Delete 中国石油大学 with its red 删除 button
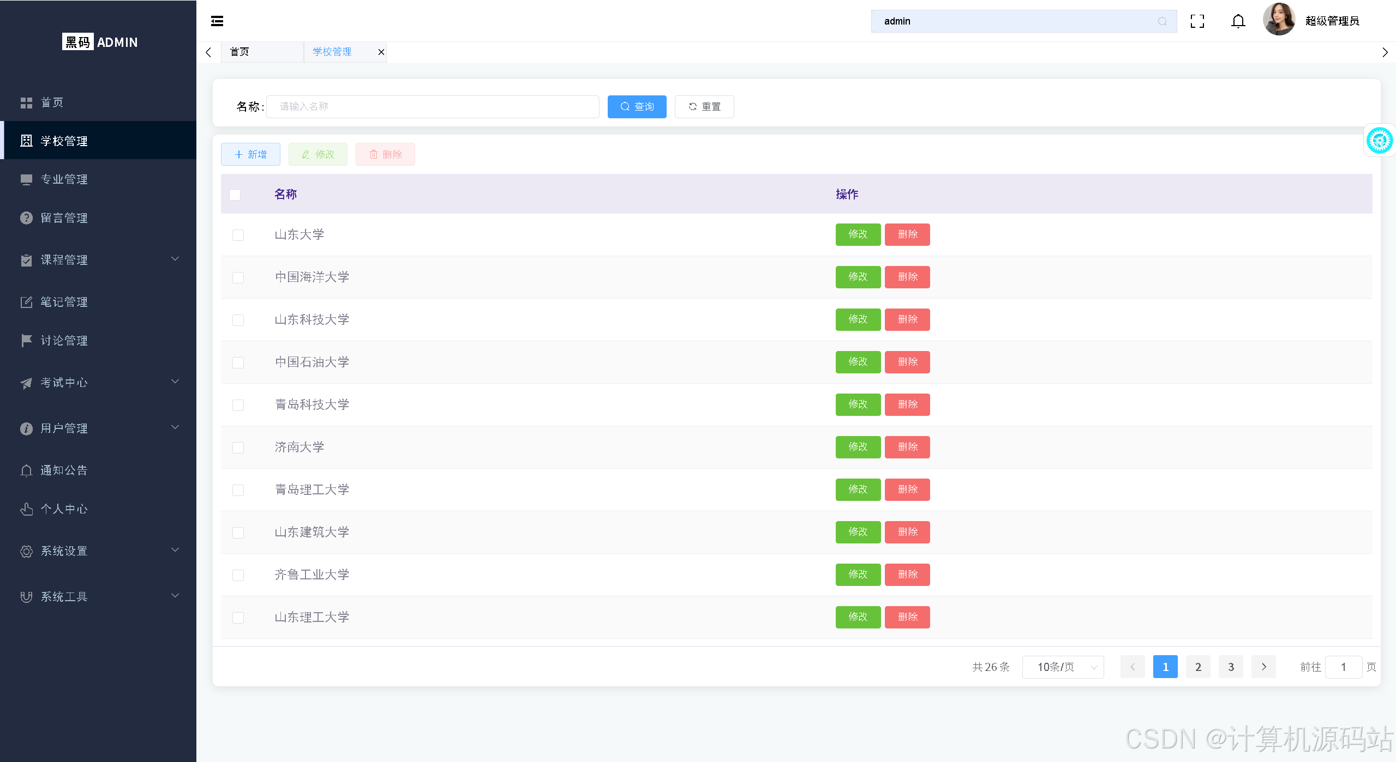This screenshot has width=1396, height=762. coord(907,362)
